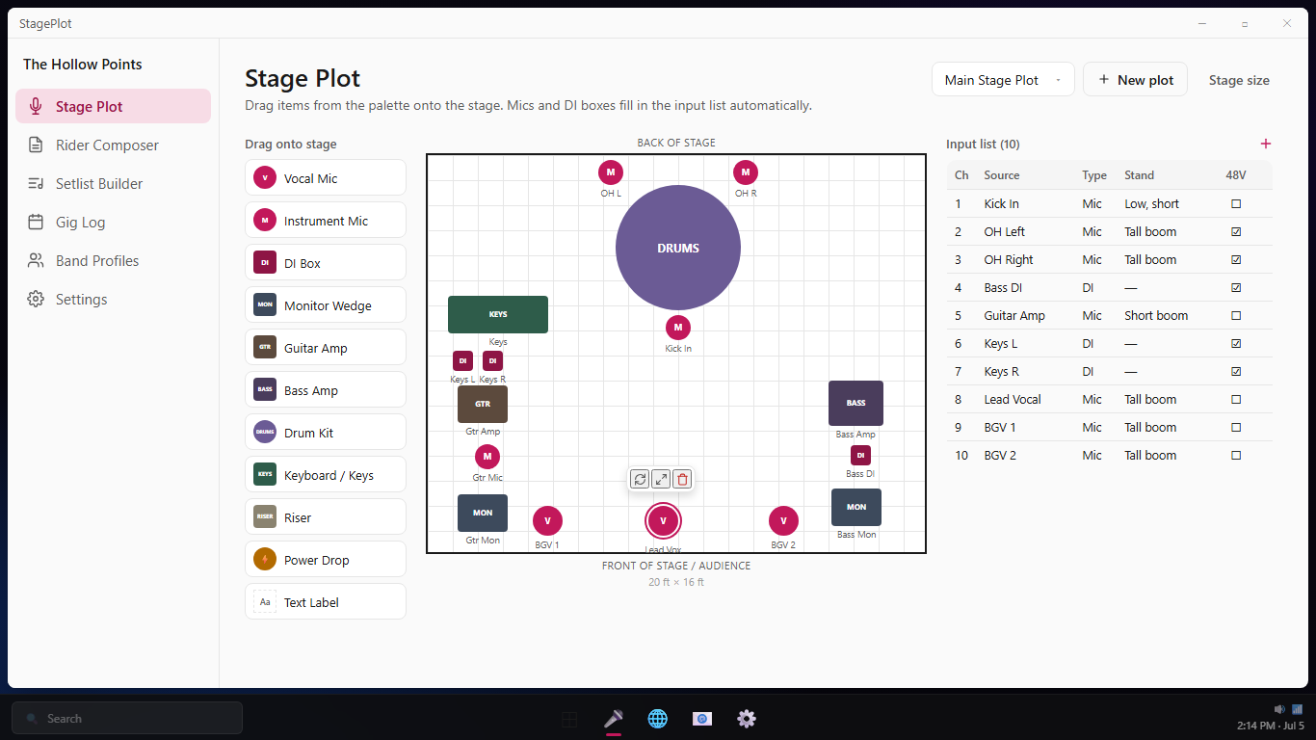The width and height of the screenshot is (1316, 740).
Task: Open the taskbar settings gear icon
Action: tap(747, 718)
